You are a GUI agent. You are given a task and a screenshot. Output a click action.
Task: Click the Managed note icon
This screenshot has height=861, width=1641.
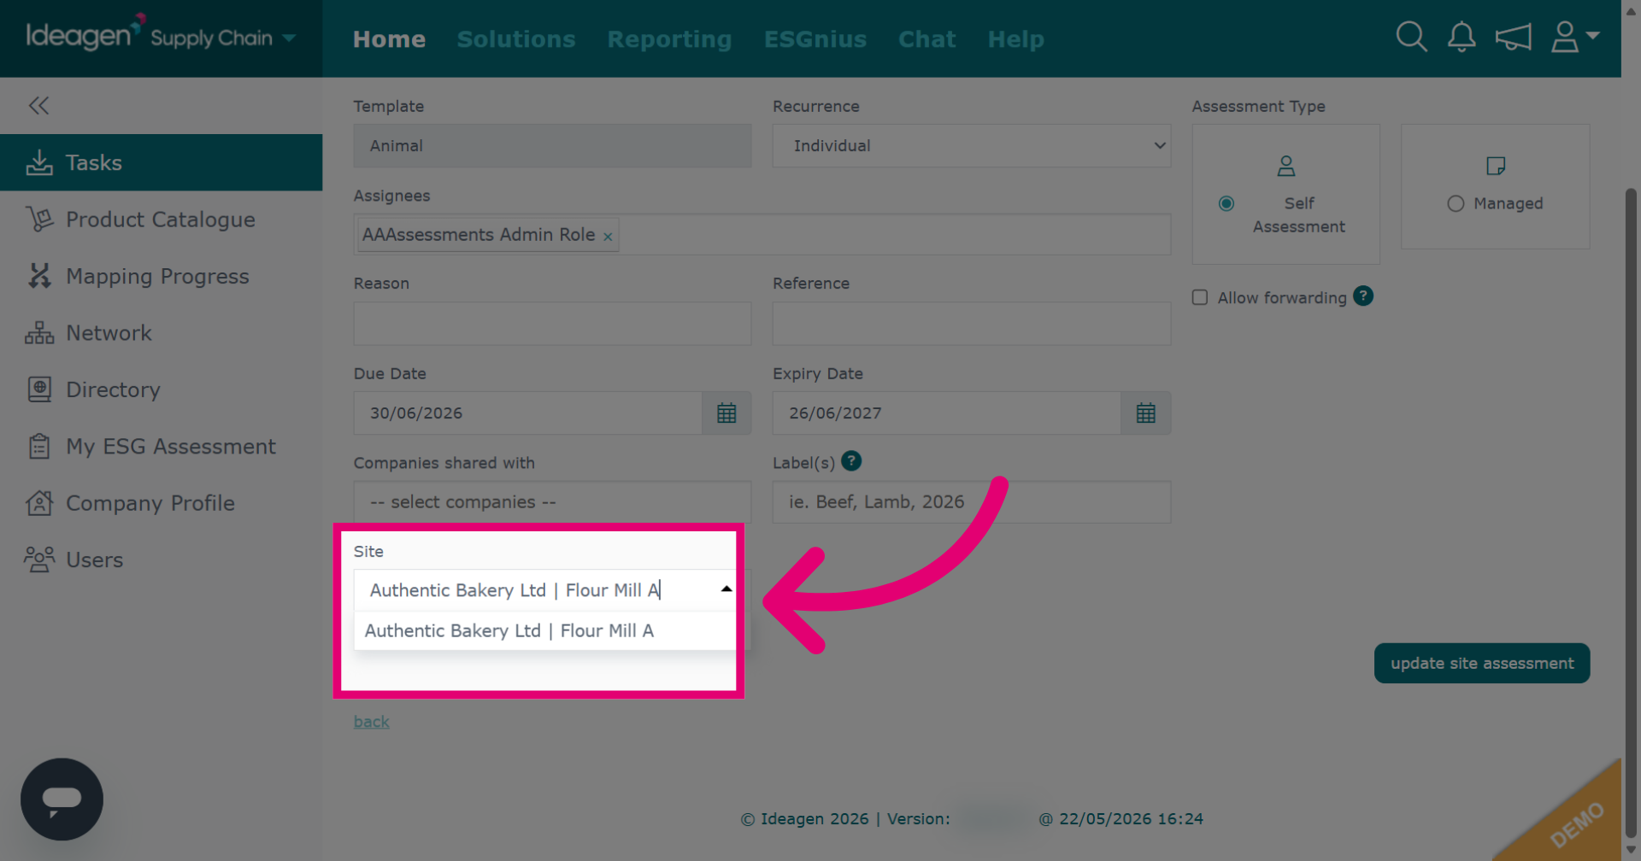pos(1495,166)
